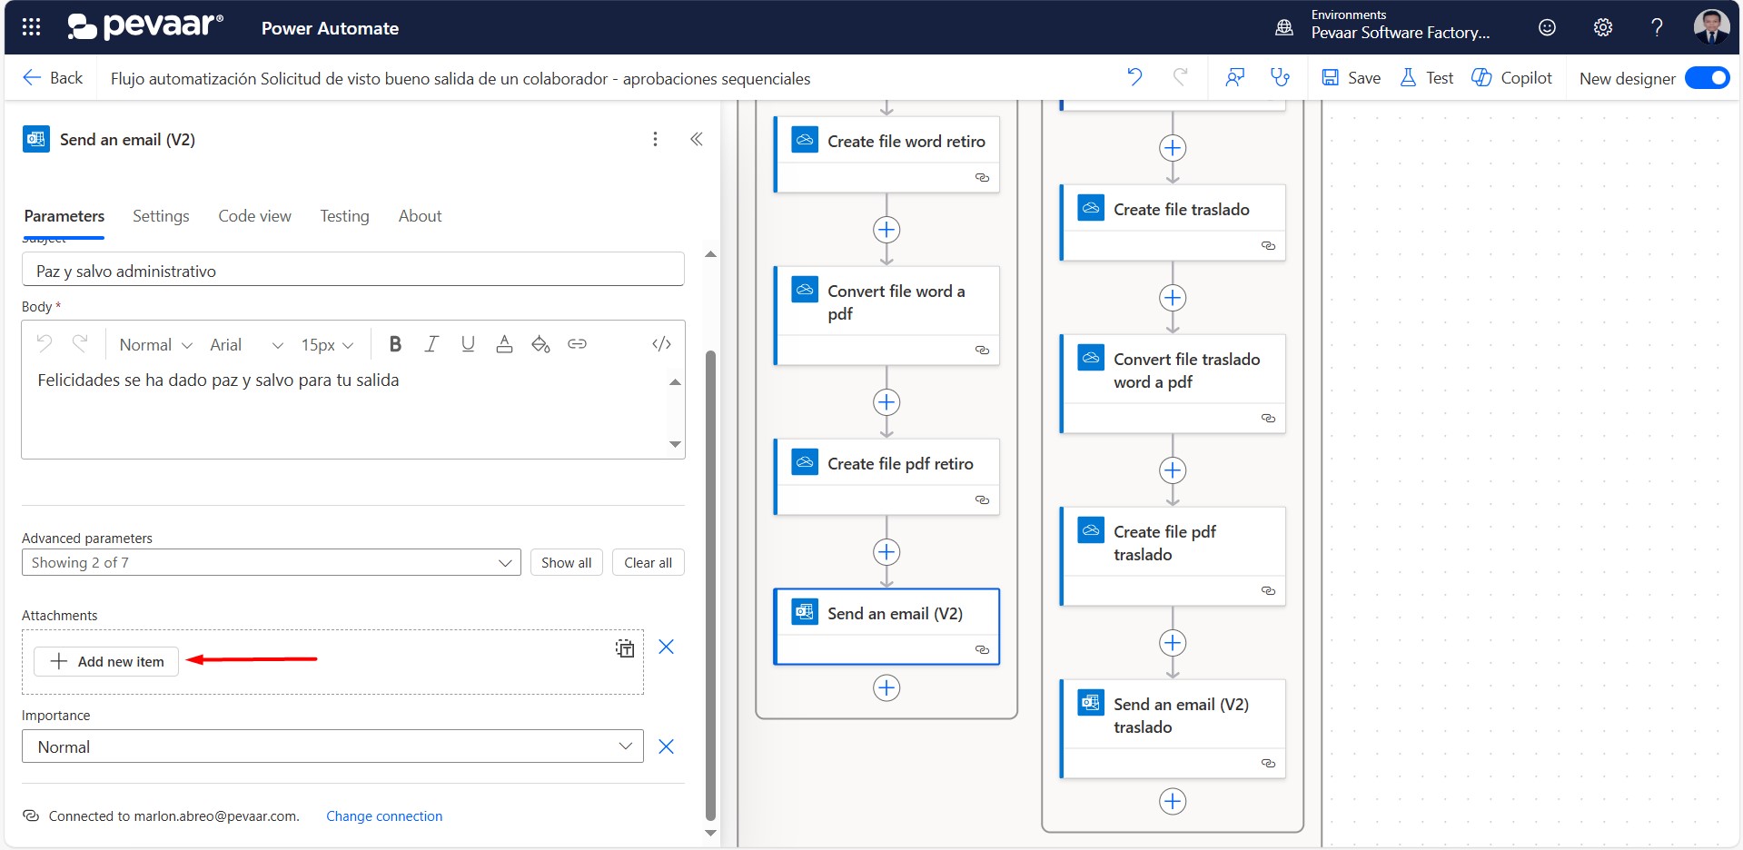
Task: Click the Change connection link
Action: pos(384,816)
